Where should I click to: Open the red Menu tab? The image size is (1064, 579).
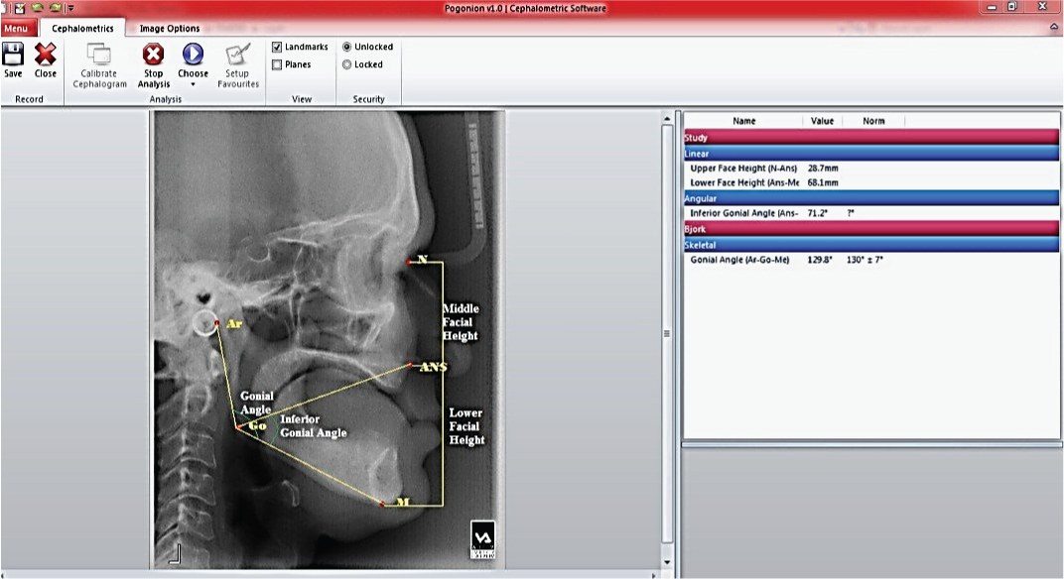click(x=15, y=28)
